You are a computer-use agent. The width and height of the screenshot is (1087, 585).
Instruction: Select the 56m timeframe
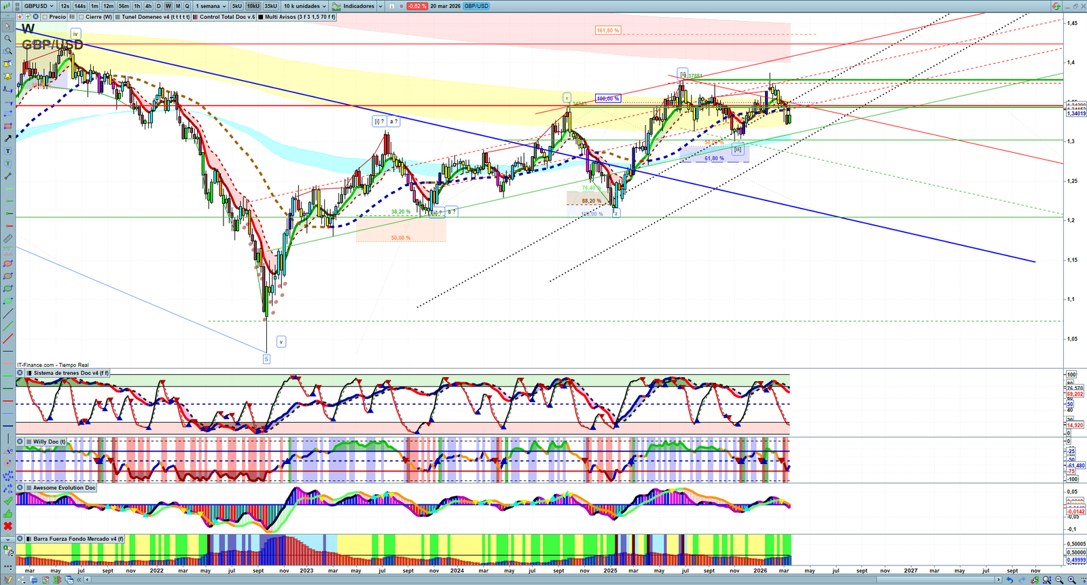(x=124, y=6)
